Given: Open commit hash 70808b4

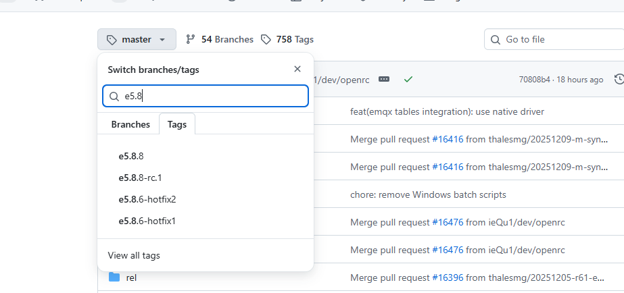Looking at the screenshot, I should 534,80.
